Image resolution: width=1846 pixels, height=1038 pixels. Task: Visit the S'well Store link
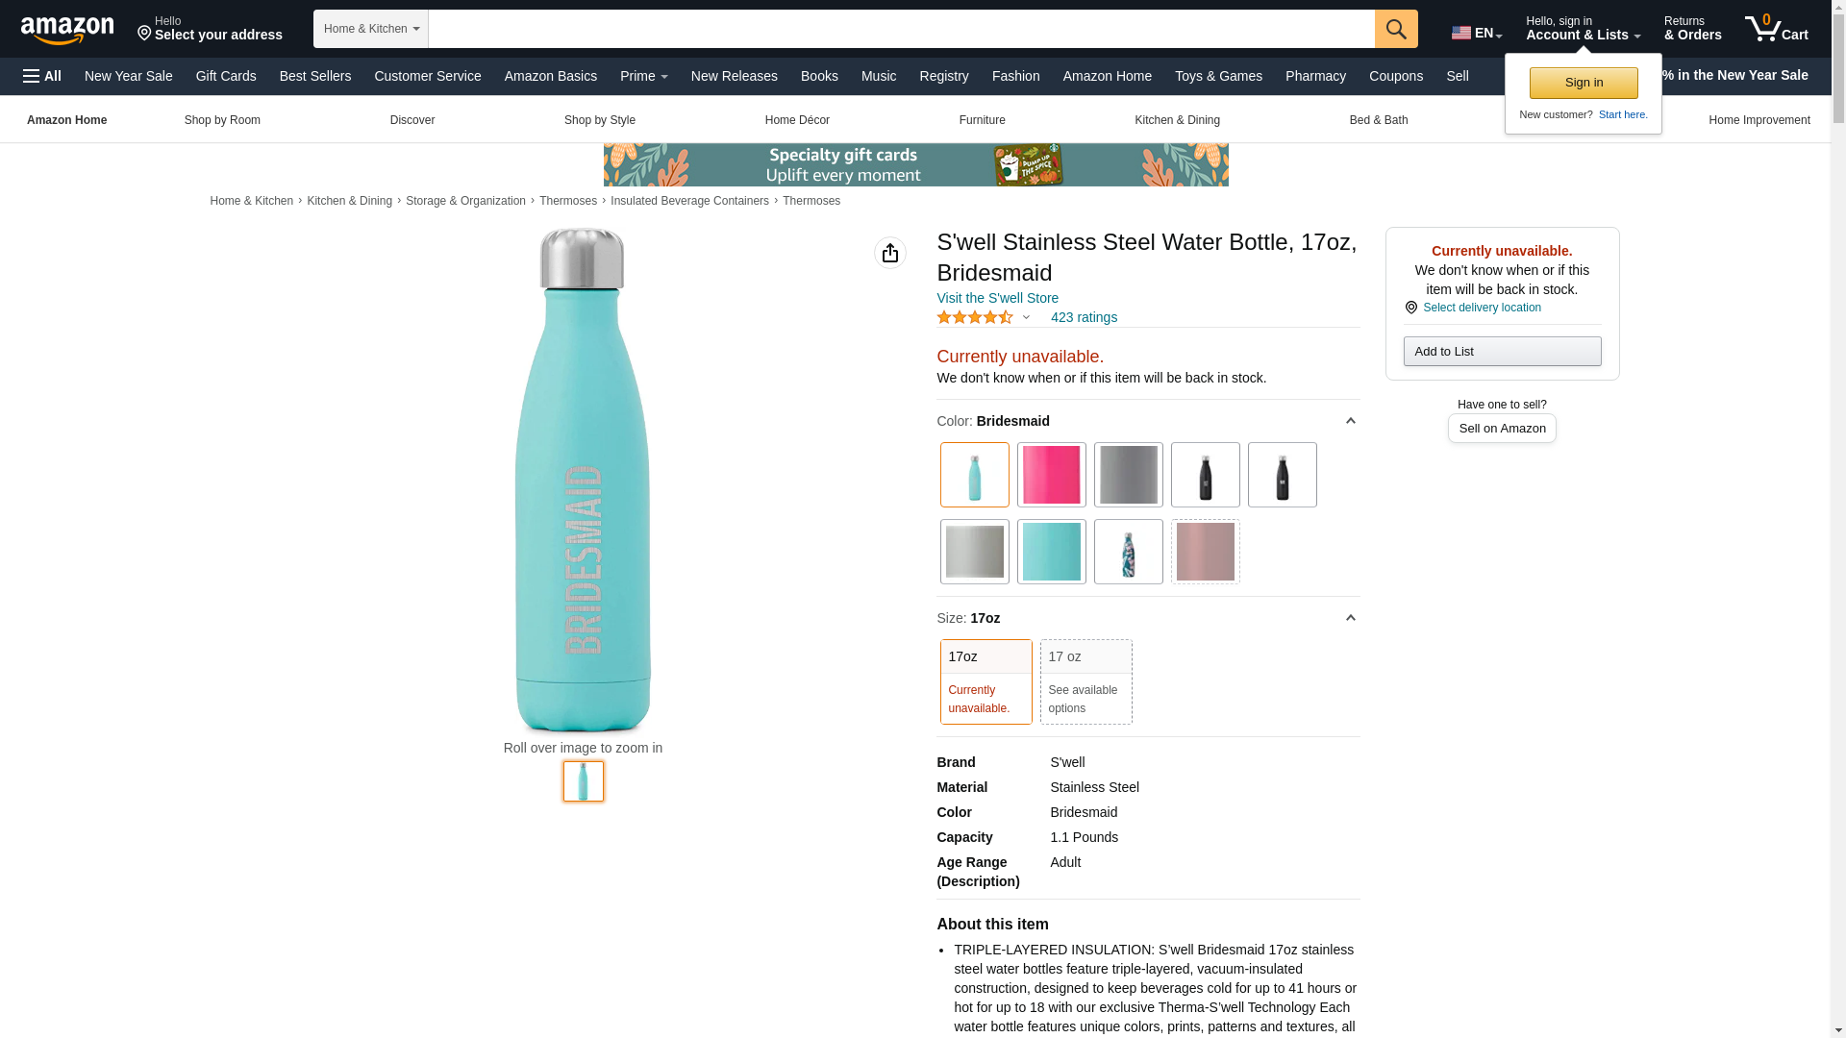pyautogui.click(x=997, y=298)
